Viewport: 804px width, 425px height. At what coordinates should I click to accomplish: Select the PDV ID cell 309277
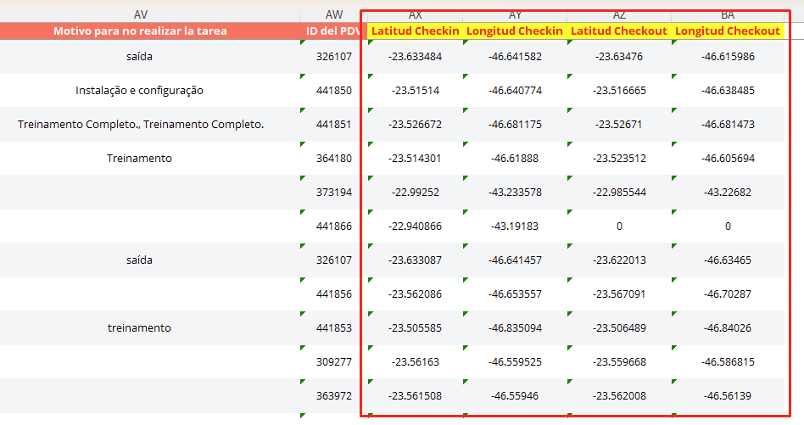click(x=333, y=362)
